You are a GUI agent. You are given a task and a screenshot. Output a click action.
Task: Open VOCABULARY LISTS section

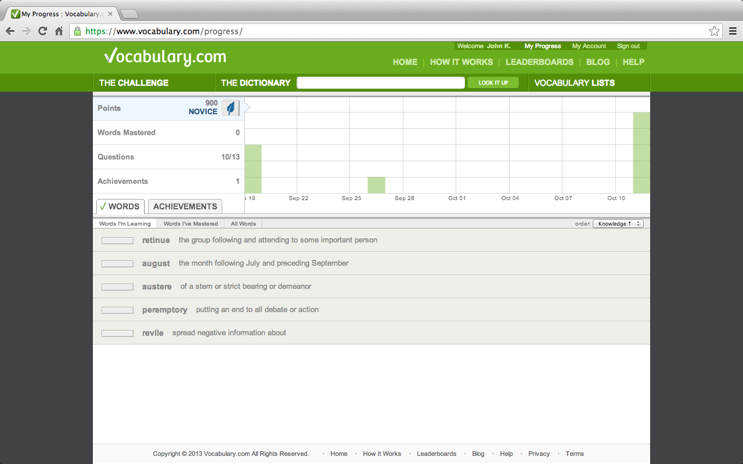point(575,83)
